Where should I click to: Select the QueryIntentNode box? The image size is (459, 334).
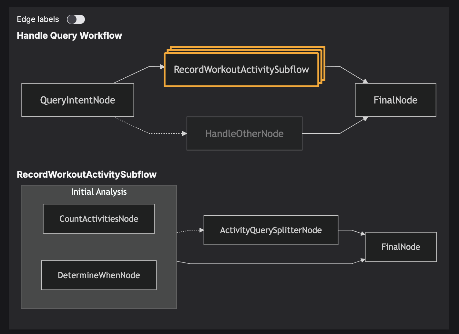point(77,100)
